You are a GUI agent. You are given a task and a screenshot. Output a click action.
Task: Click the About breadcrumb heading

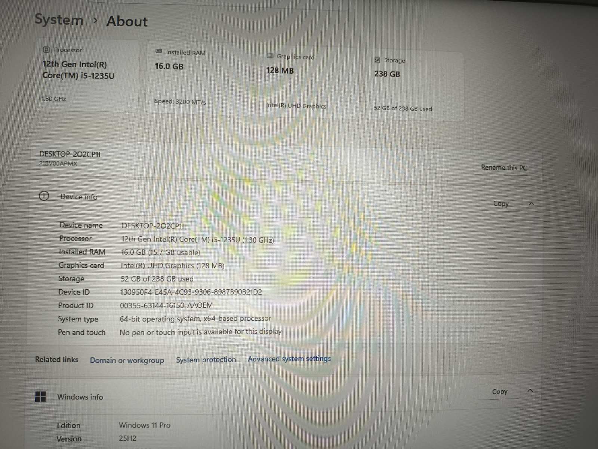(127, 21)
